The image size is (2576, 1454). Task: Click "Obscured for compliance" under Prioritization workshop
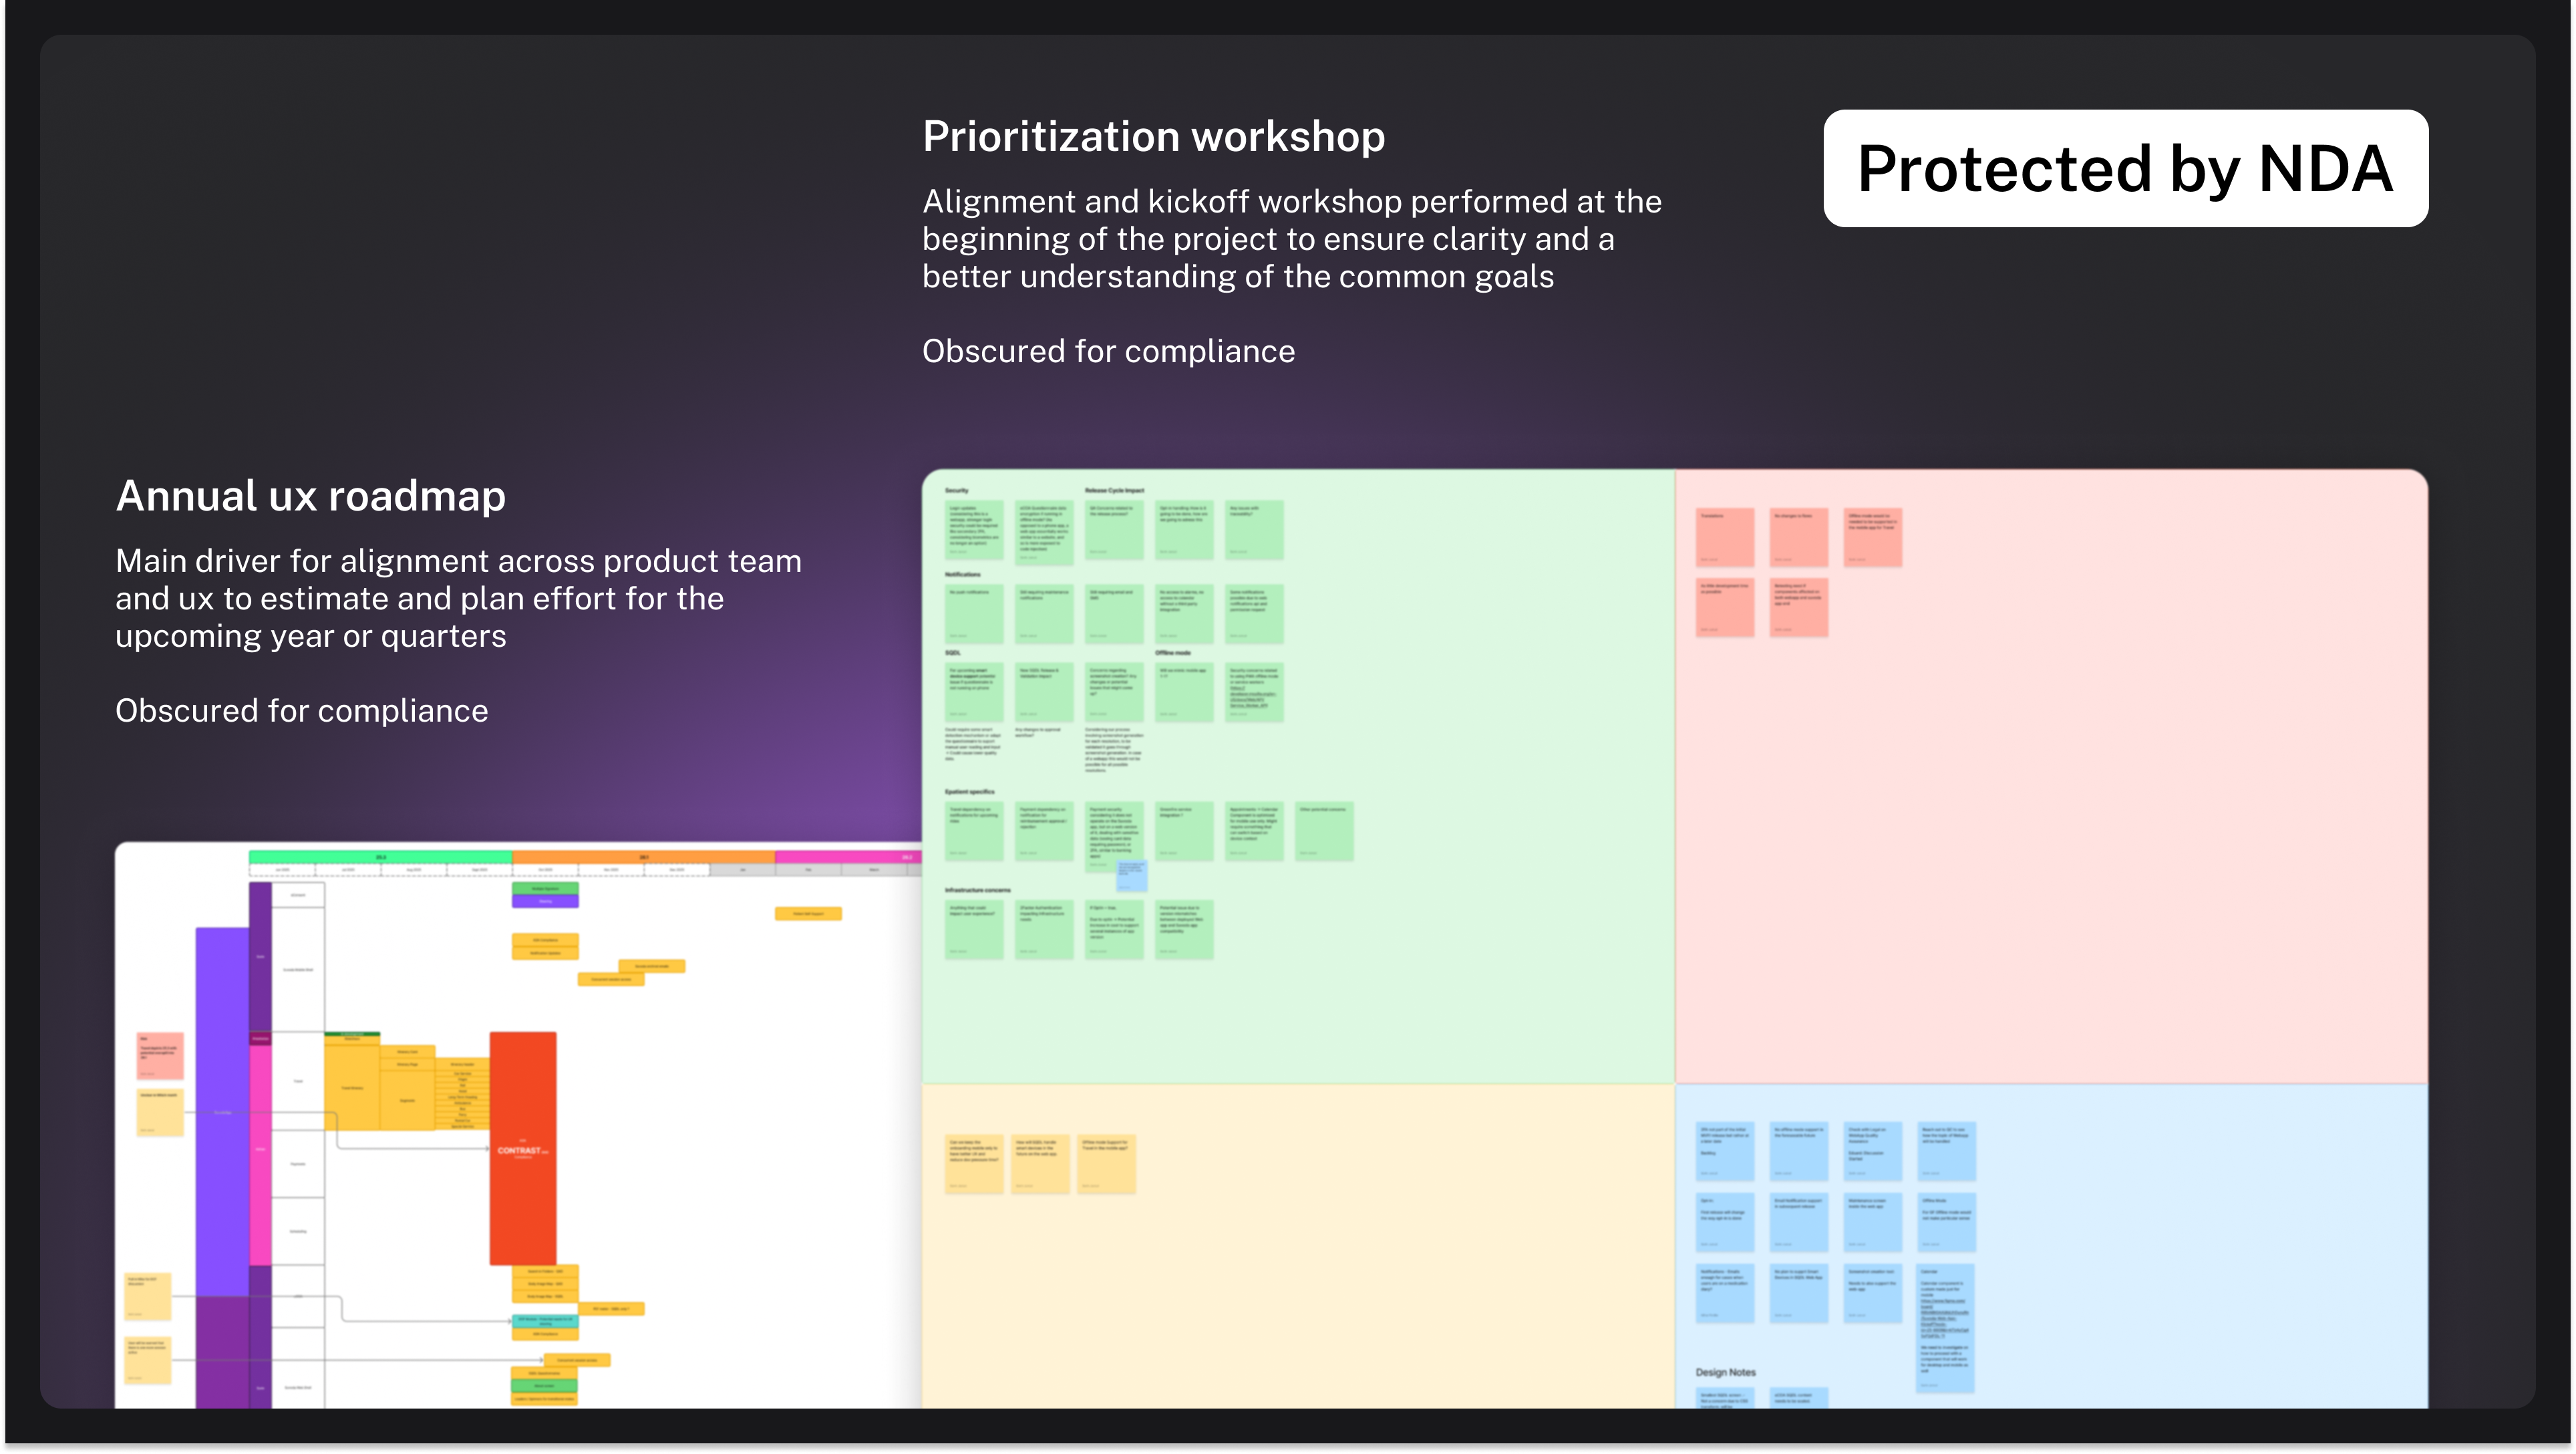(1108, 351)
